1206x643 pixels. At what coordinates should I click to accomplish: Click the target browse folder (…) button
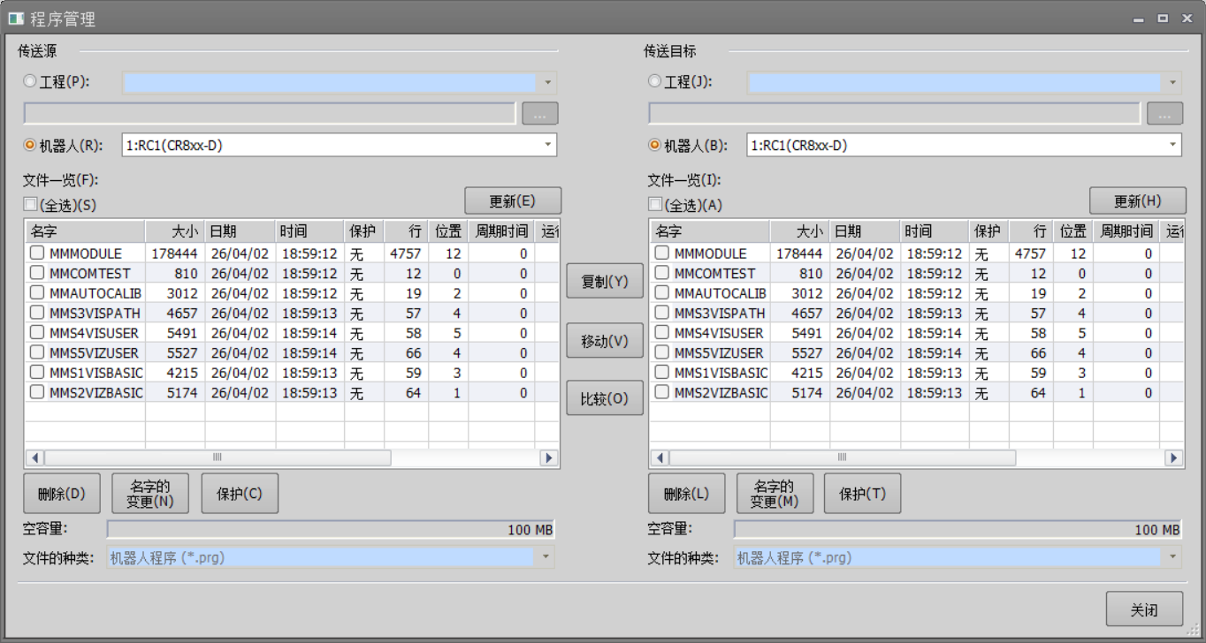(1164, 114)
